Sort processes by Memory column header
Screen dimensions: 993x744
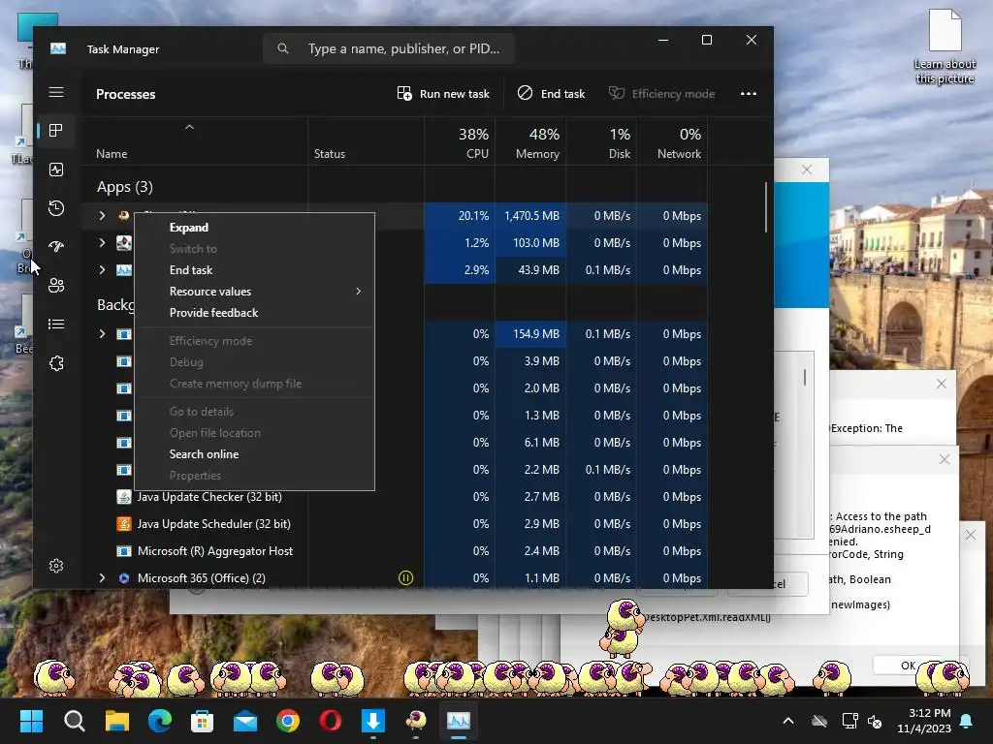pos(530,143)
